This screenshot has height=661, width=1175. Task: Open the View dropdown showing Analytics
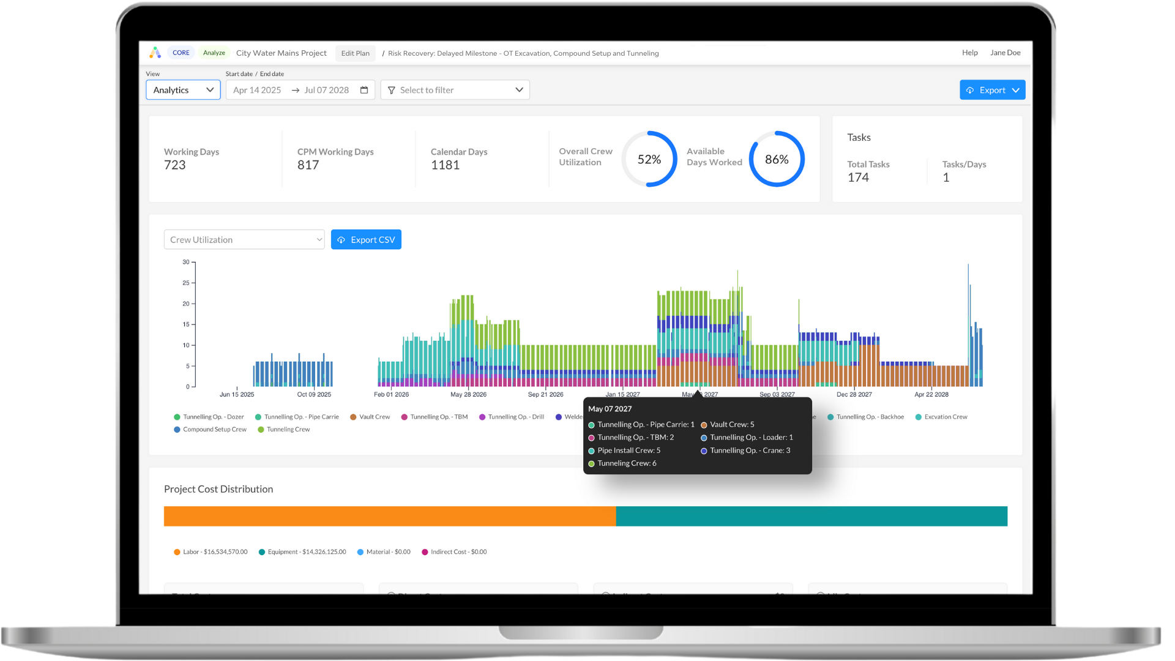click(182, 90)
